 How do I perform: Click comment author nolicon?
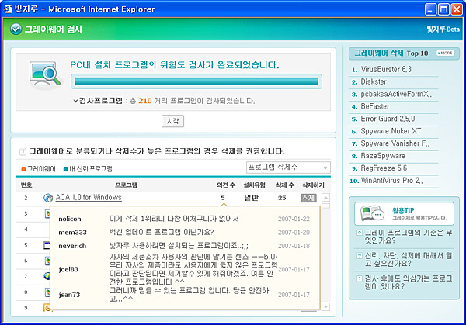point(70,219)
